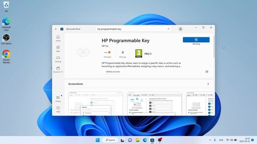
Task: Switch the ENG input language indicator
Action: pyautogui.click(x=221, y=140)
